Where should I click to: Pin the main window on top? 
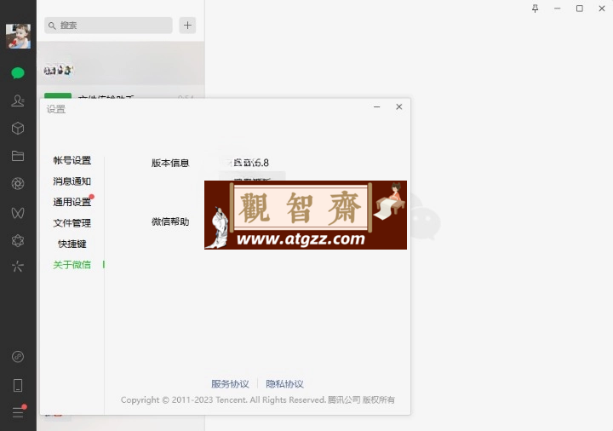(536, 9)
